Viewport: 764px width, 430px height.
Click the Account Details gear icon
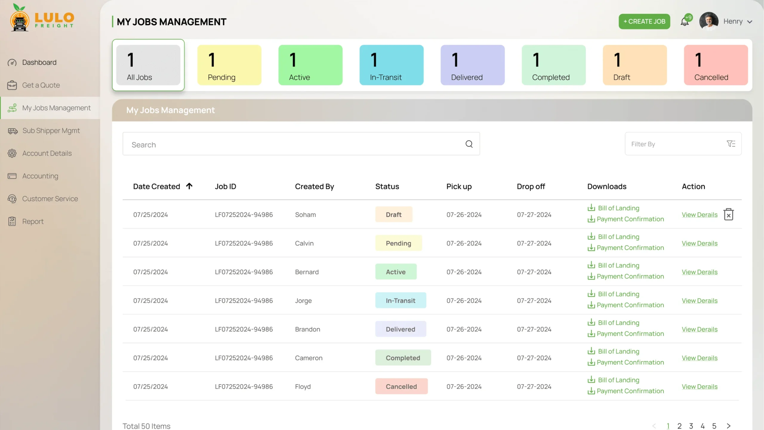point(12,153)
